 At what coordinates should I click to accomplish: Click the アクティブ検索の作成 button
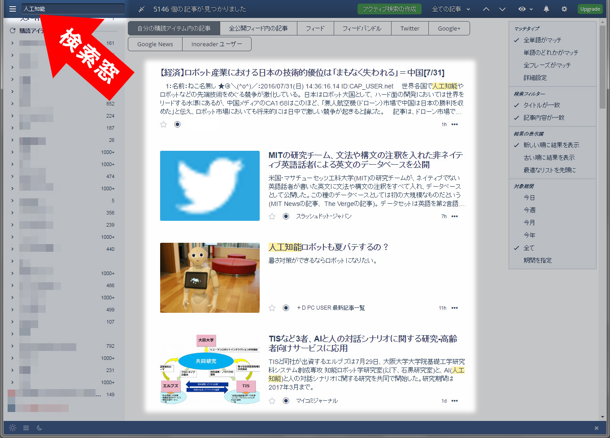click(389, 9)
